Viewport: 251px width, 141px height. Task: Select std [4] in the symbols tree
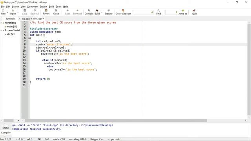[x=11, y=34]
